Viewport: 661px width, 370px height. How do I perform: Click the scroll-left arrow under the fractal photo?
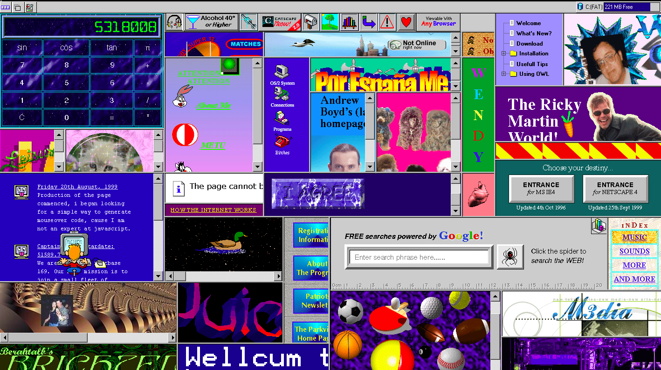(x=4, y=338)
